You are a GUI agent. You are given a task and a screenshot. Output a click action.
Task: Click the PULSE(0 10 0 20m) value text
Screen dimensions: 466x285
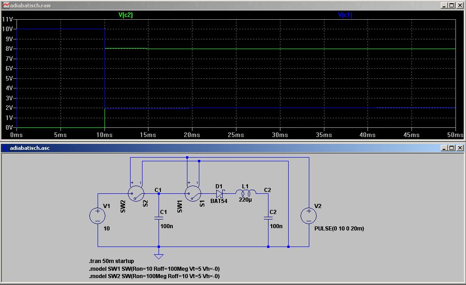[340, 228]
